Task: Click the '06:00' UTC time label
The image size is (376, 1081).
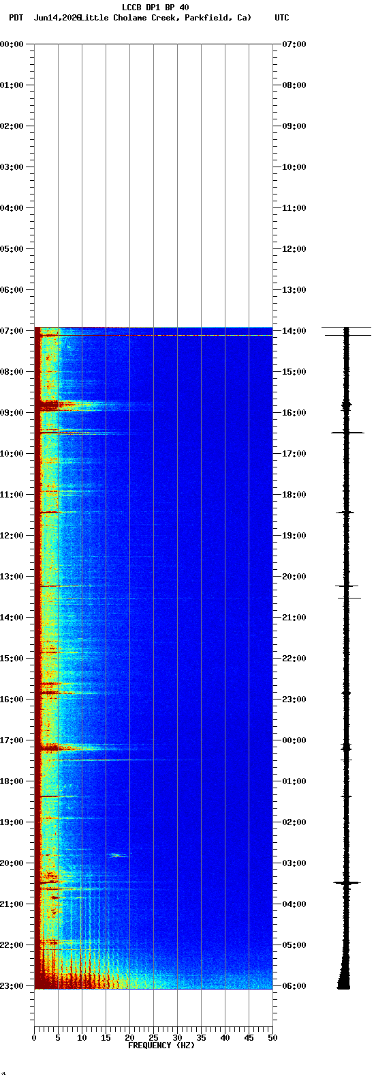Action: 294,986
